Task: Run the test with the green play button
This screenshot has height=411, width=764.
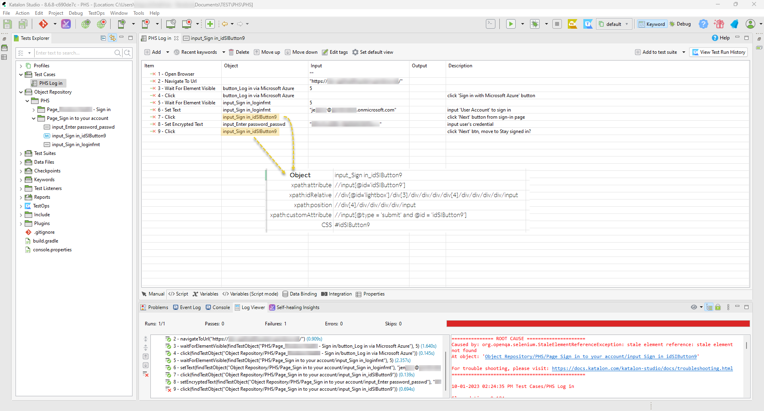Action: point(511,24)
